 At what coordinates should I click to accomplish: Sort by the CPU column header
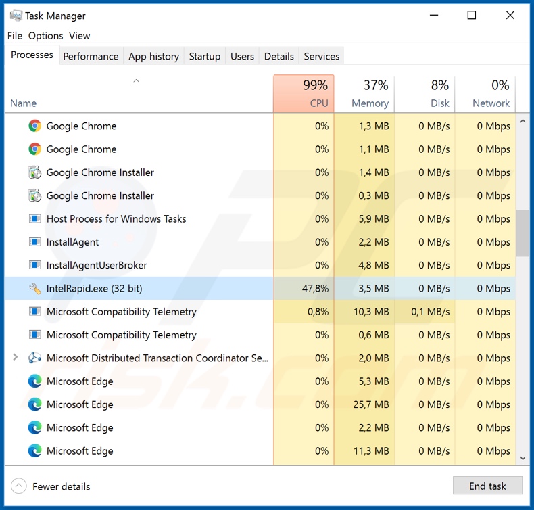click(304, 94)
